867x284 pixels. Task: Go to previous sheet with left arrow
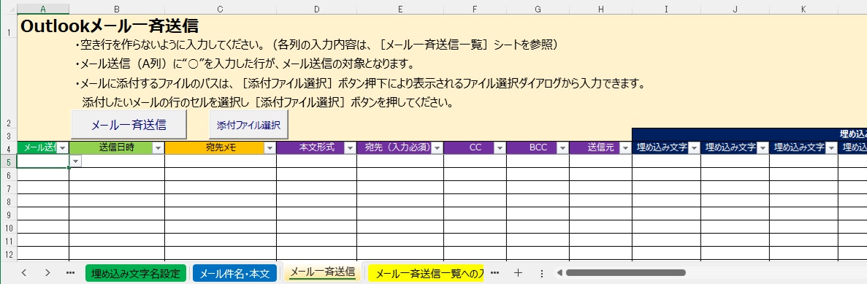[x=24, y=272]
